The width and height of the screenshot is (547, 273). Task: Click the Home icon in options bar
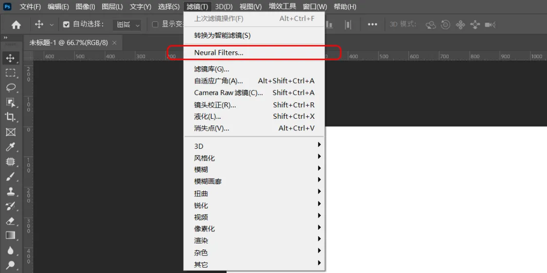pos(16,25)
